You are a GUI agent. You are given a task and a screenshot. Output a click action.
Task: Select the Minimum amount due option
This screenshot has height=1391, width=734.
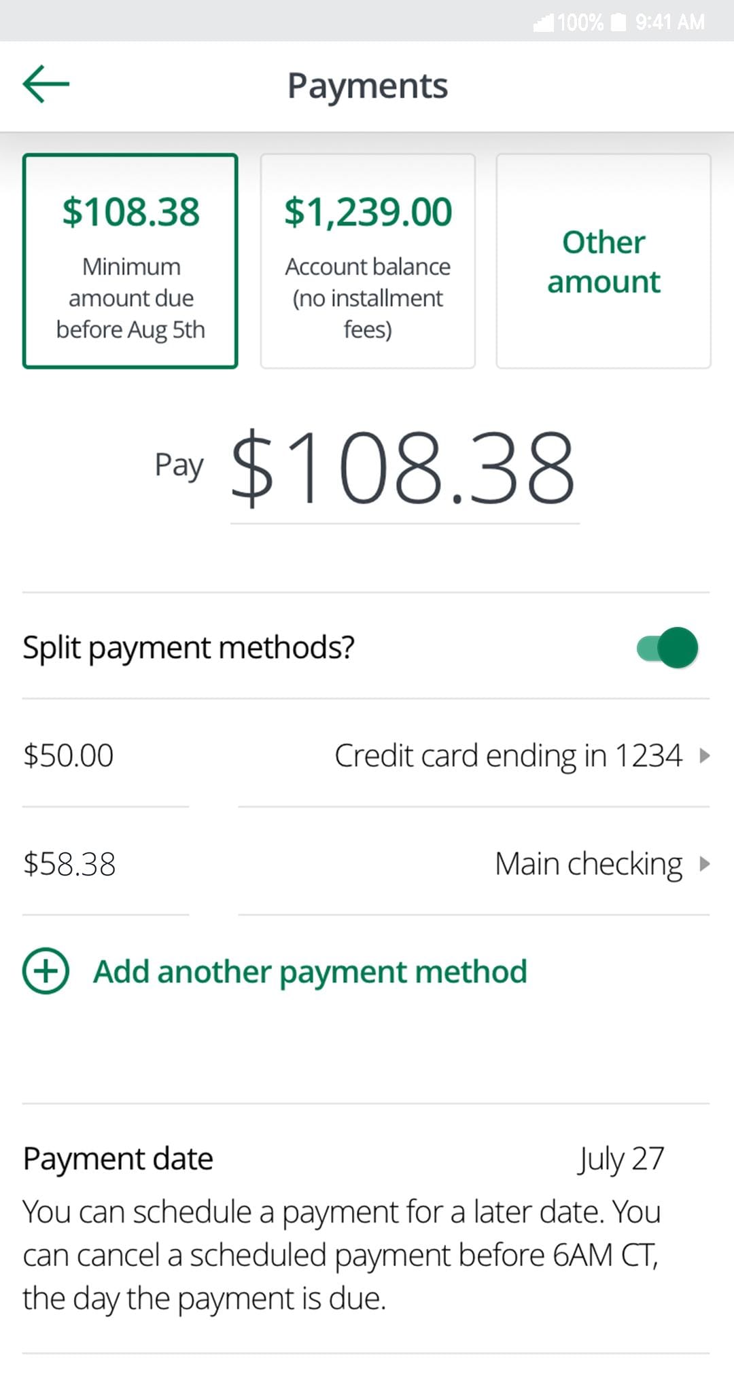pos(130,260)
